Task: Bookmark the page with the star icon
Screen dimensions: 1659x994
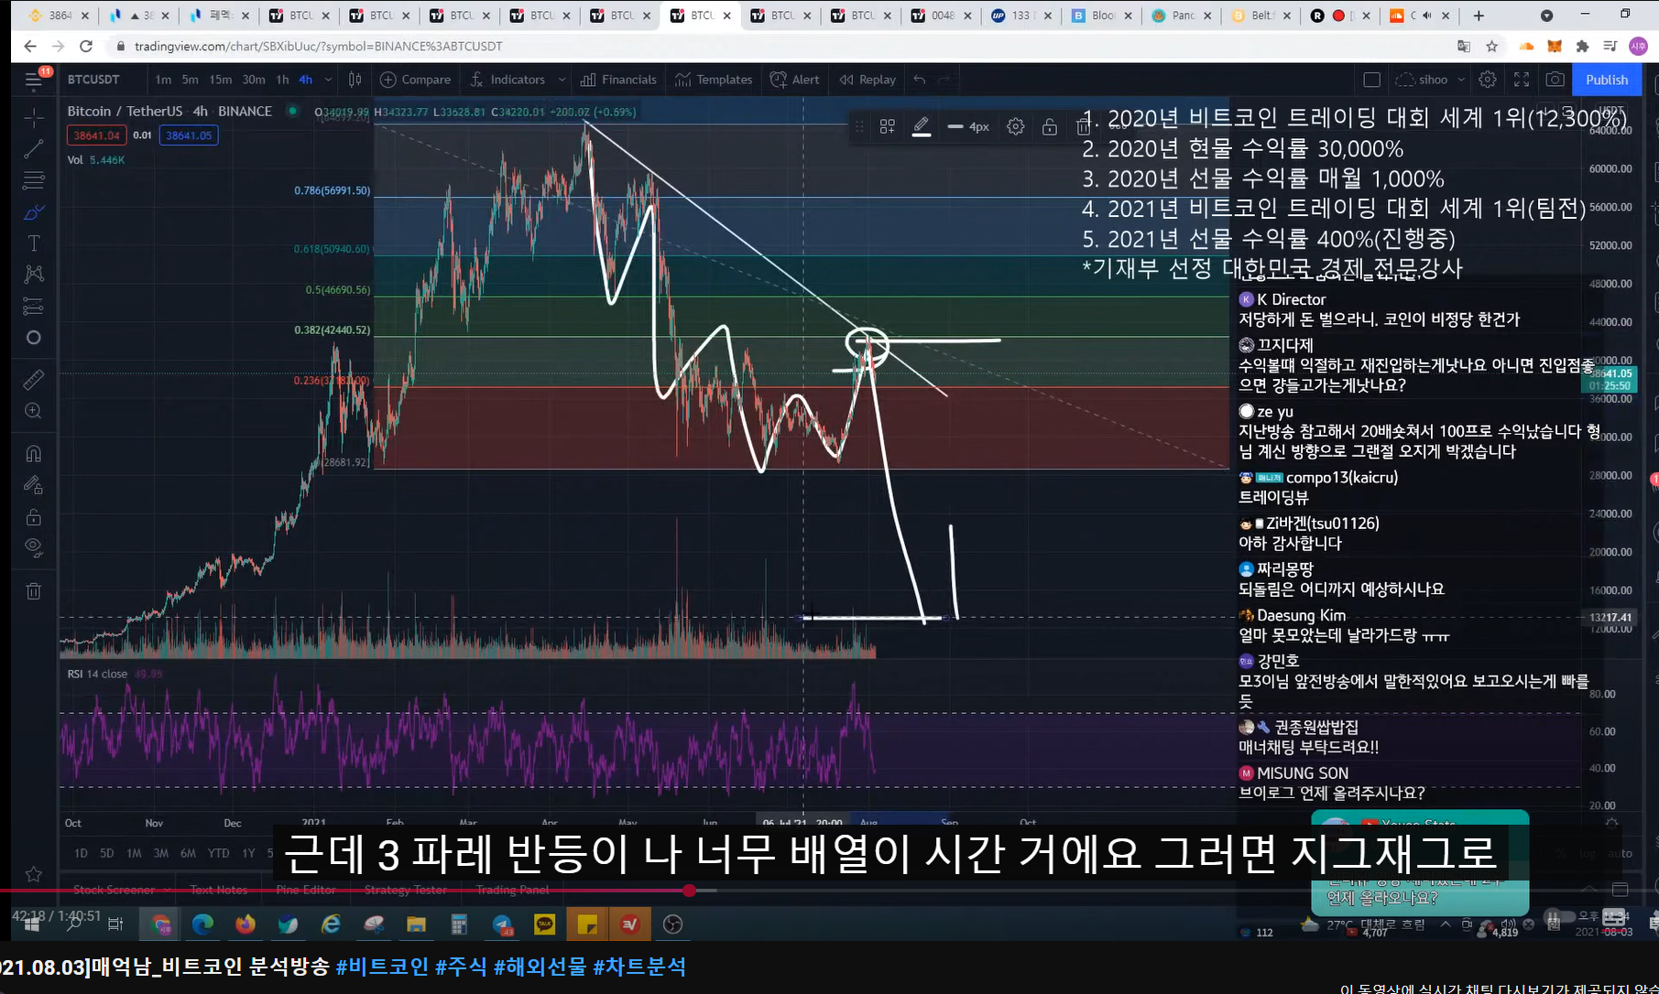Action: click(1492, 46)
